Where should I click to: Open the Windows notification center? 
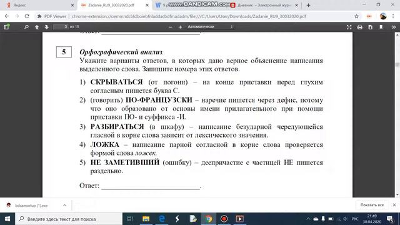pyautogui.click(x=390, y=219)
